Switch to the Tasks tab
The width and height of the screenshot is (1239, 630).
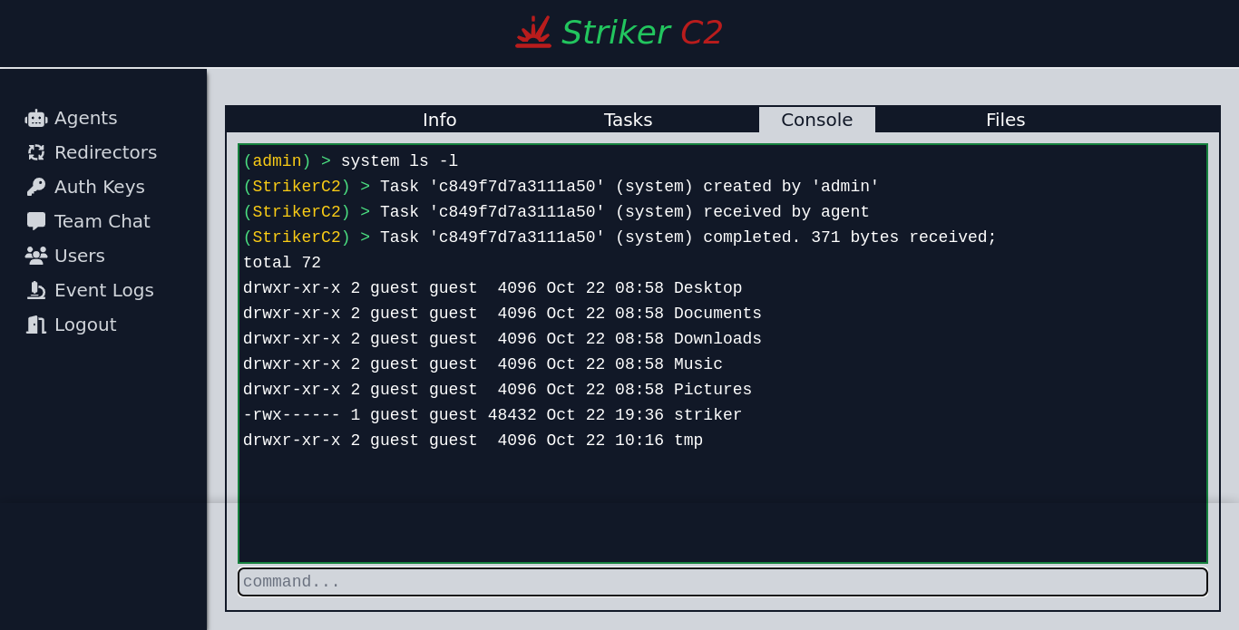point(629,120)
